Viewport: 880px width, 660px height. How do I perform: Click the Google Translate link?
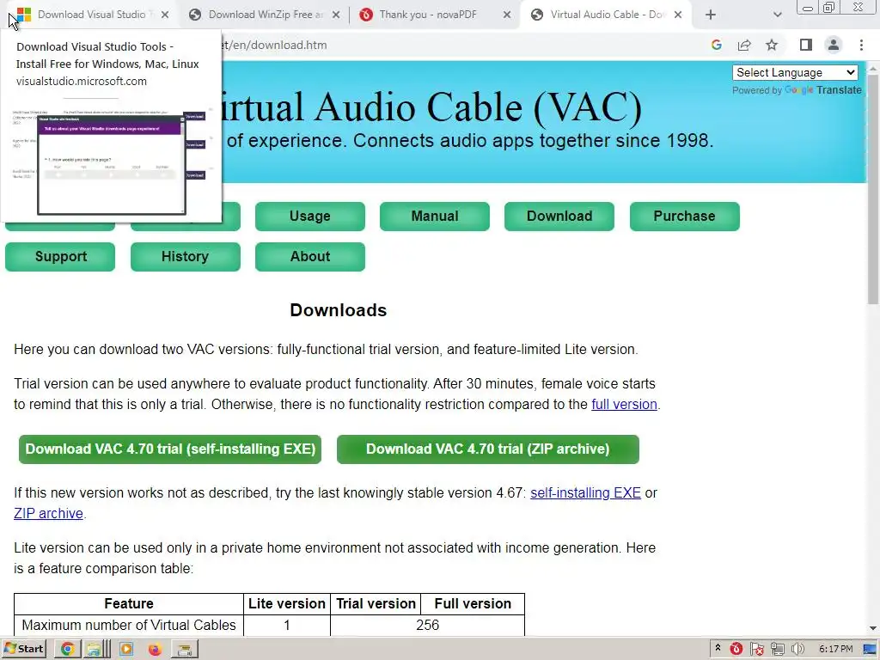click(x=822, y=89)
